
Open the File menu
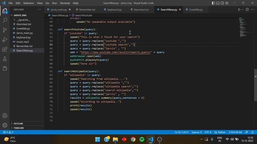(10, 3)
